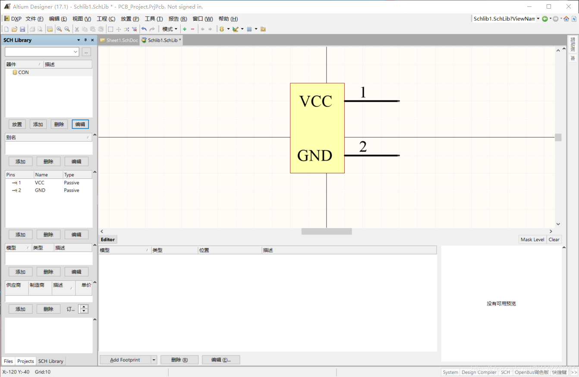
Task: Open the 模式 dropdown in toolbar
Action: 170,29
